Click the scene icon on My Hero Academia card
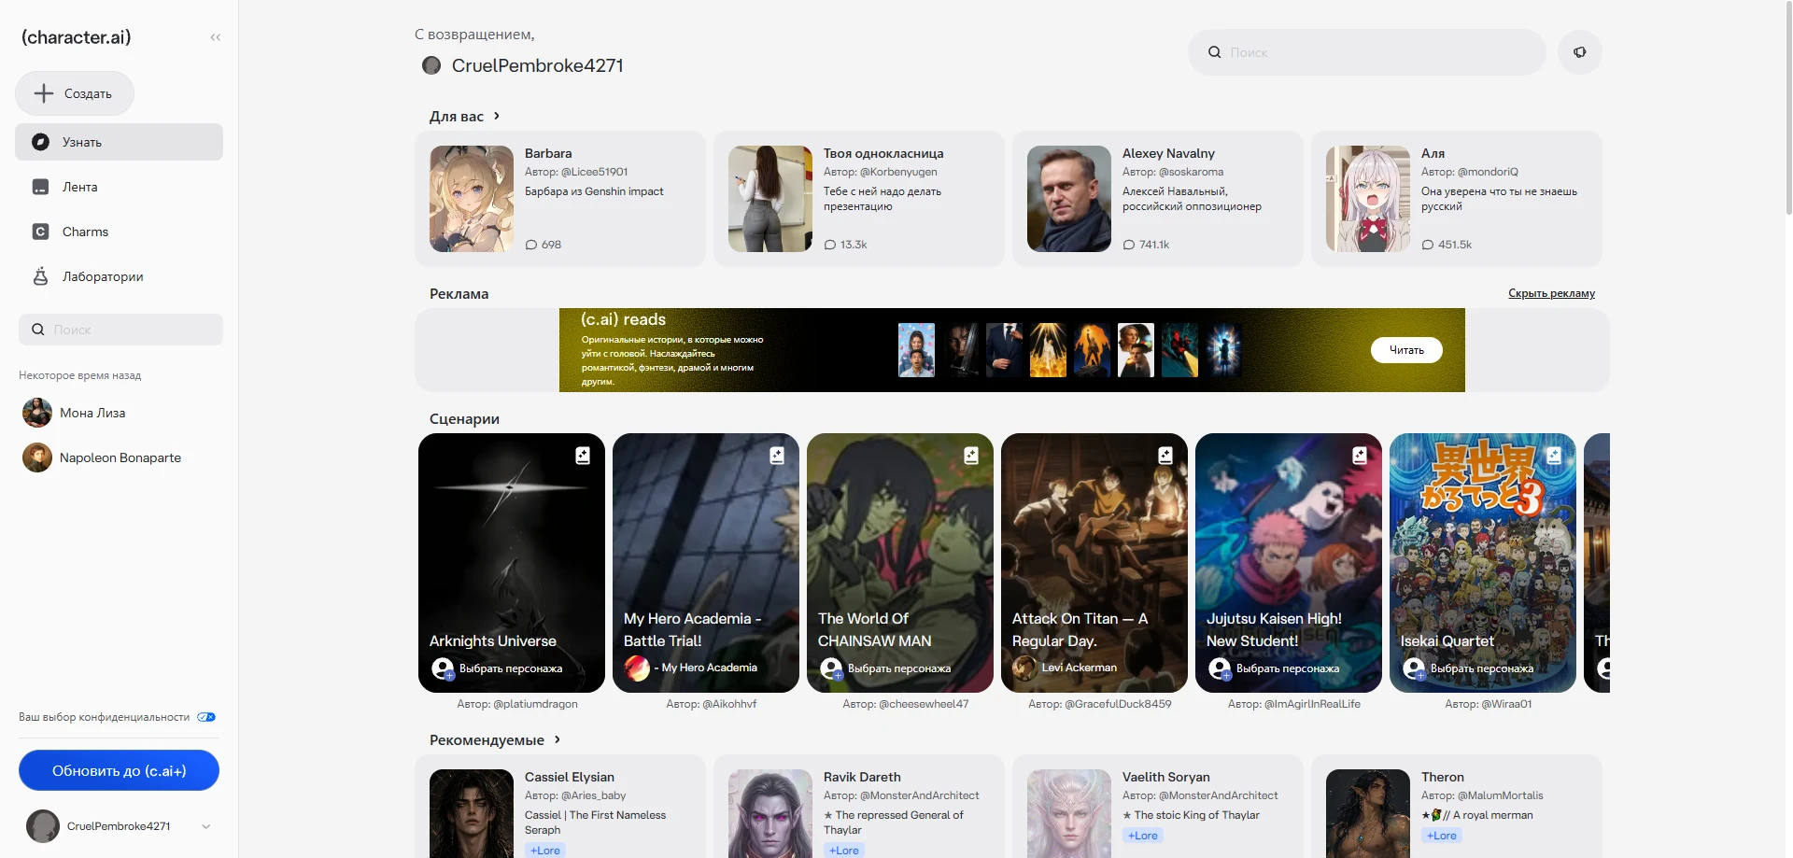 tap(777, 456)
